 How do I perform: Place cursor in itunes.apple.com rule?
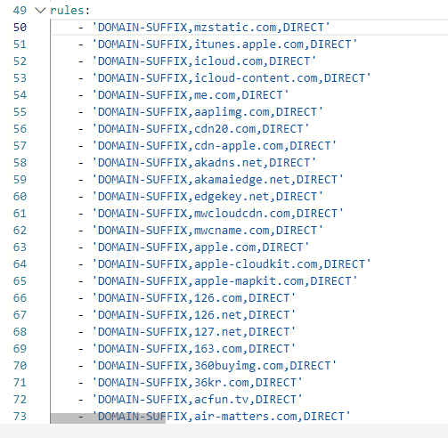[224, 45]
